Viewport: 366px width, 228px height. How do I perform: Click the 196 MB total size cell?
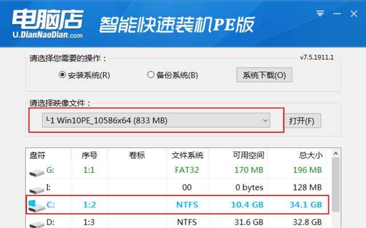point(307,170)
